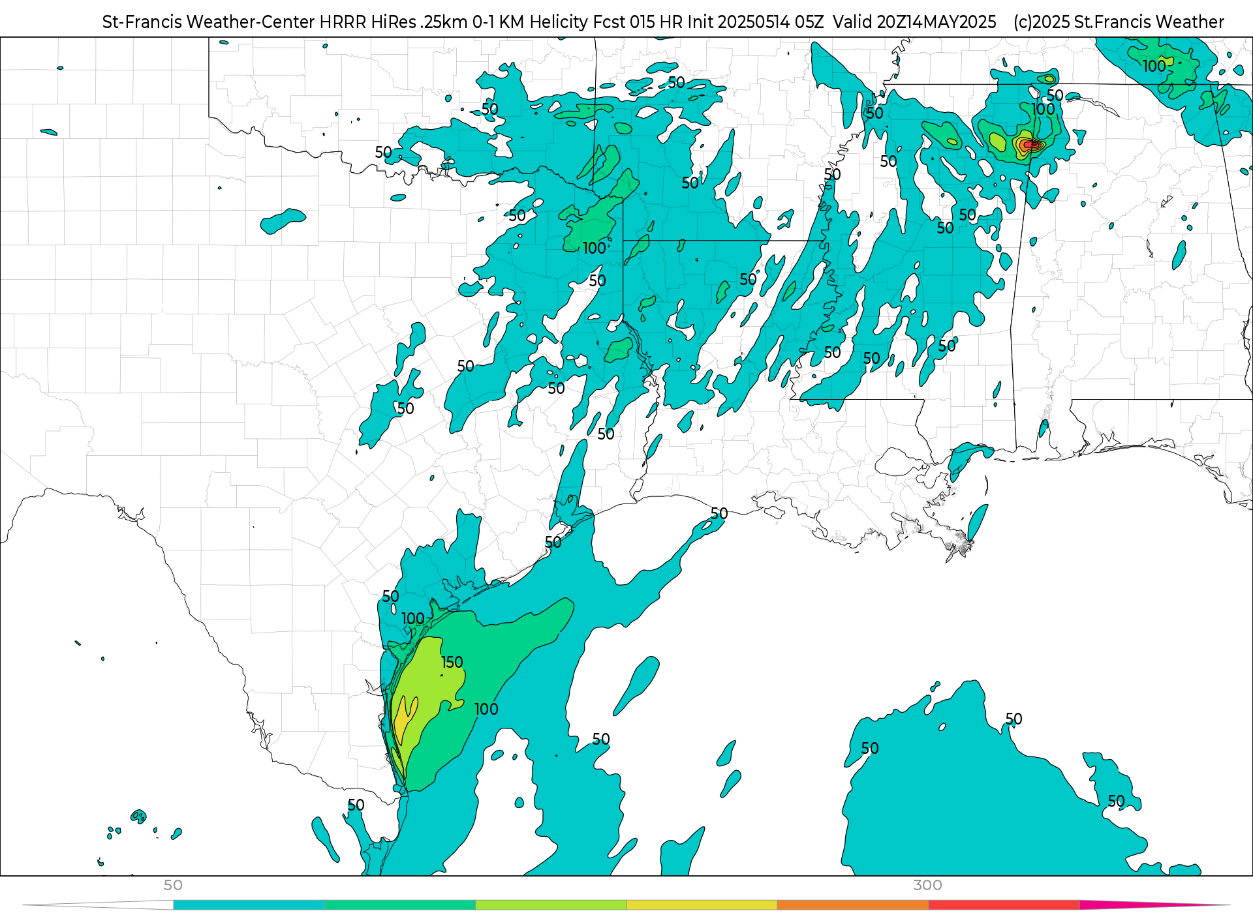Click the '300' legend scale label

pos(927,885)
